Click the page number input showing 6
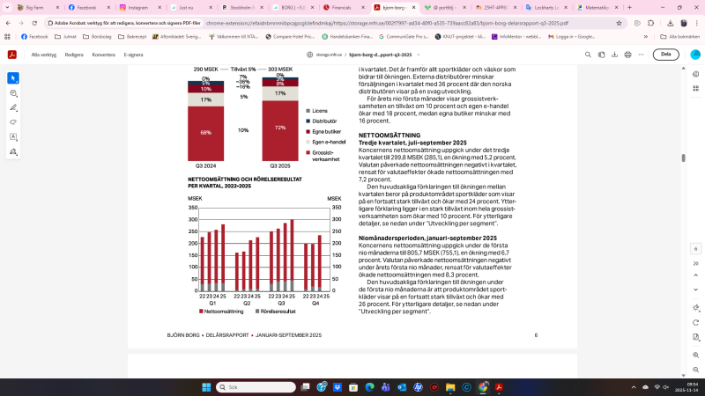 point(695,249)
